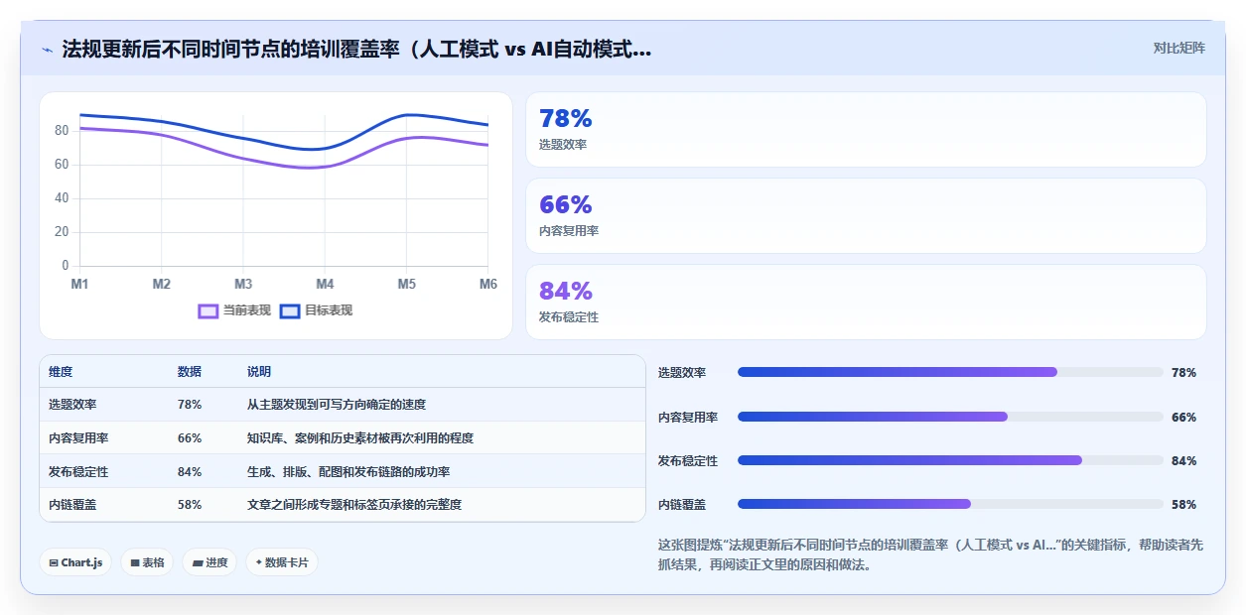Click the 内容复用率 progress bar

pos(950,417)
